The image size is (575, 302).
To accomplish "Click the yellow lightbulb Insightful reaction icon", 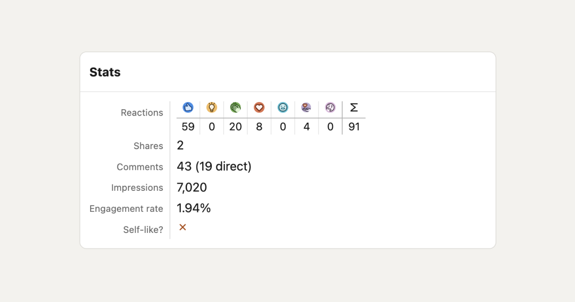I will (x=212, y=107).
